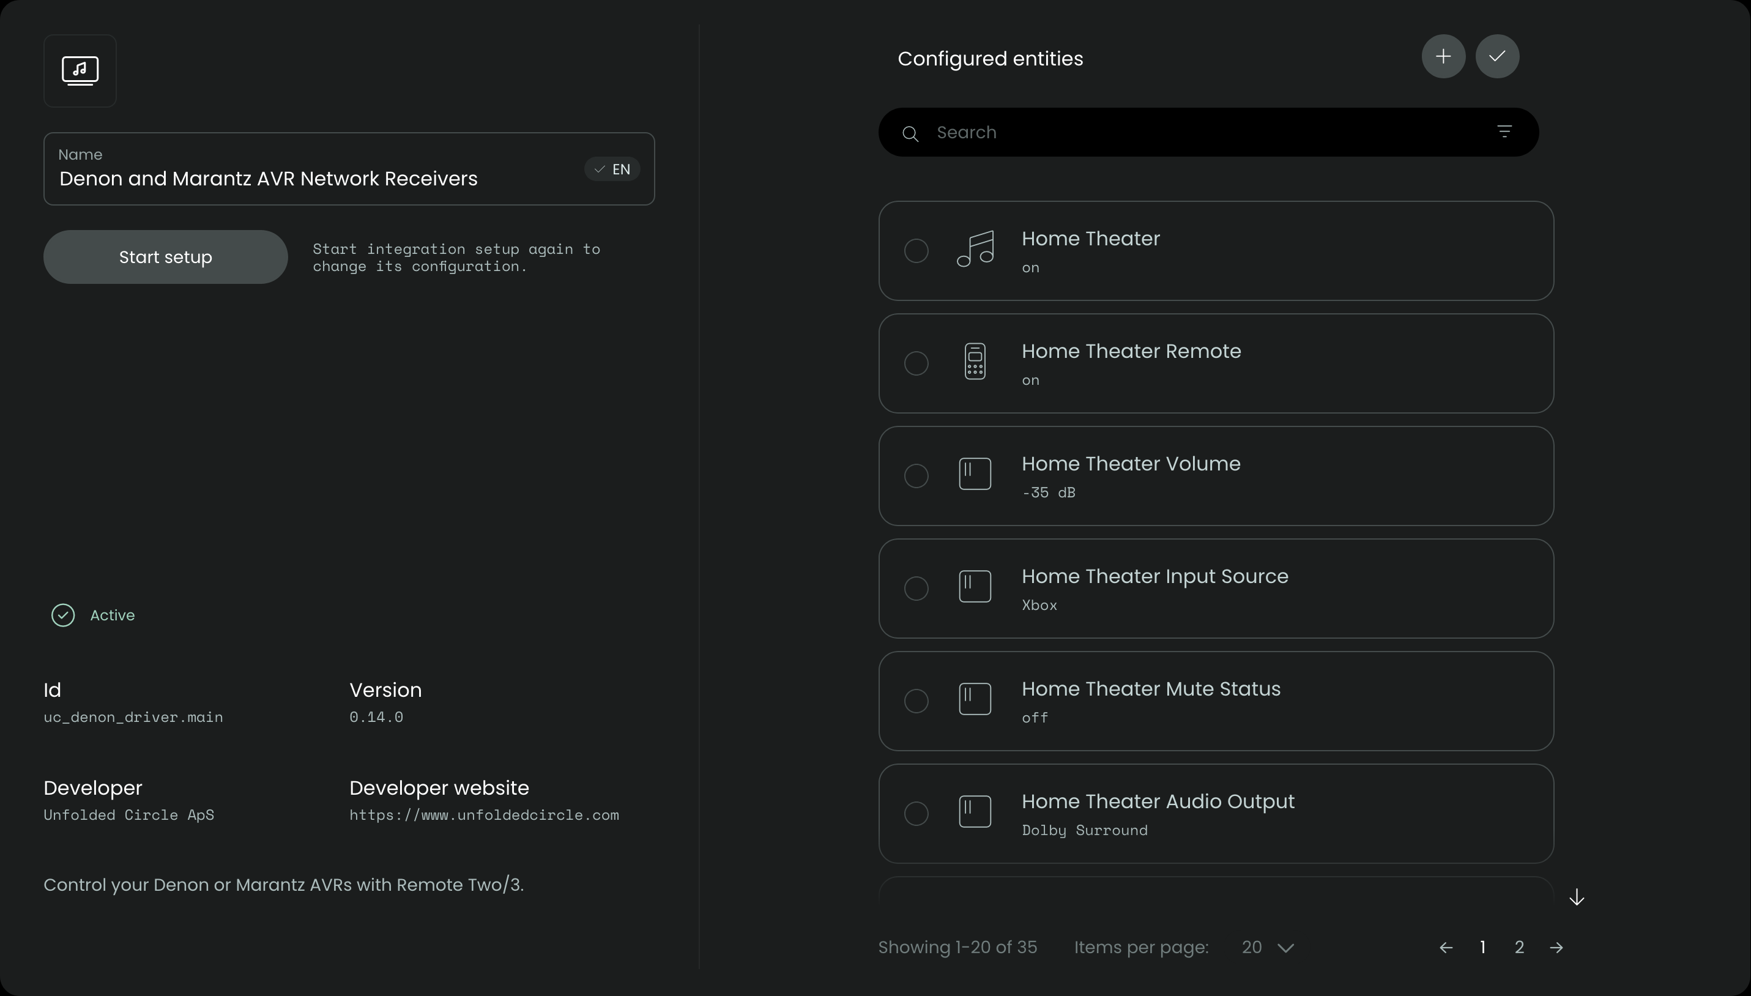Open the items per page dropdown

point(1268,948)
